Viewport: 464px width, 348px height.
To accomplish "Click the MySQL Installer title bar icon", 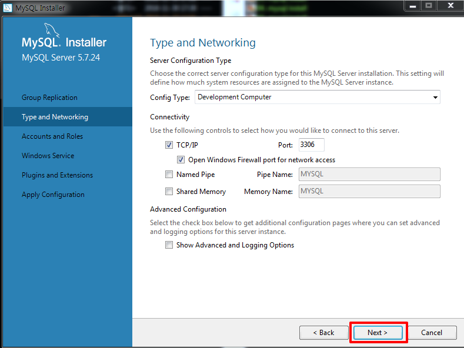I will 7,8.
